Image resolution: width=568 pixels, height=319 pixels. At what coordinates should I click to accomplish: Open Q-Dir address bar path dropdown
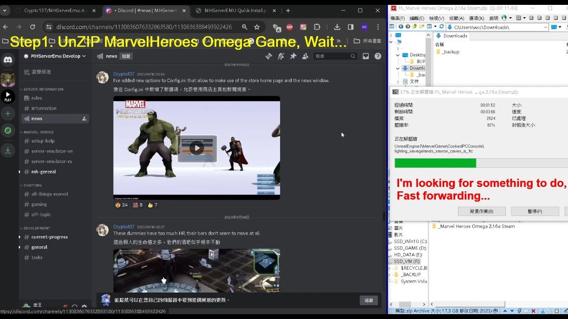tap(545, 27)
